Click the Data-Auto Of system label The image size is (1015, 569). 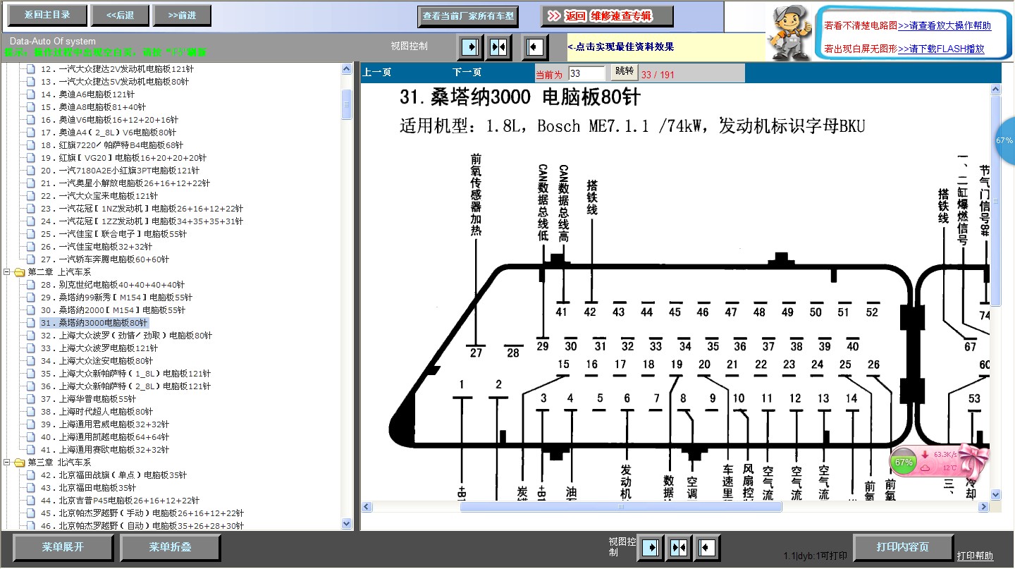point(53,42)
